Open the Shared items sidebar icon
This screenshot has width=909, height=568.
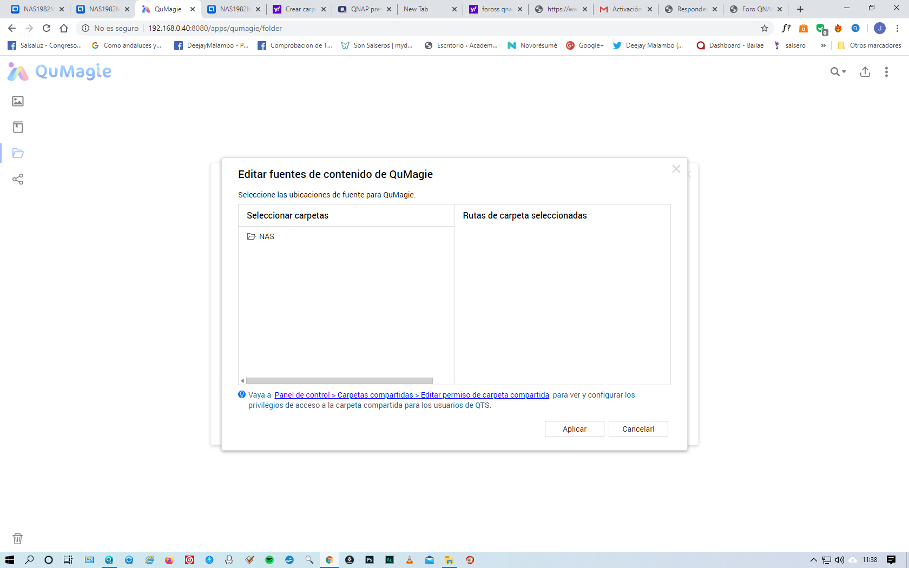coord(18,179)
